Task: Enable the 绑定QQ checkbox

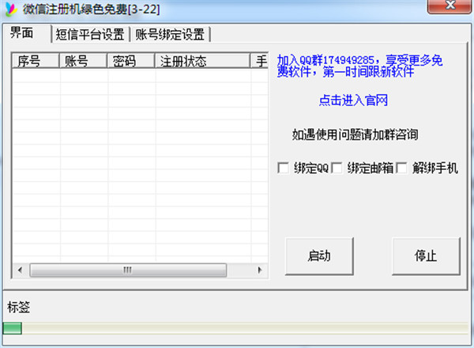Action: [283, 168]
